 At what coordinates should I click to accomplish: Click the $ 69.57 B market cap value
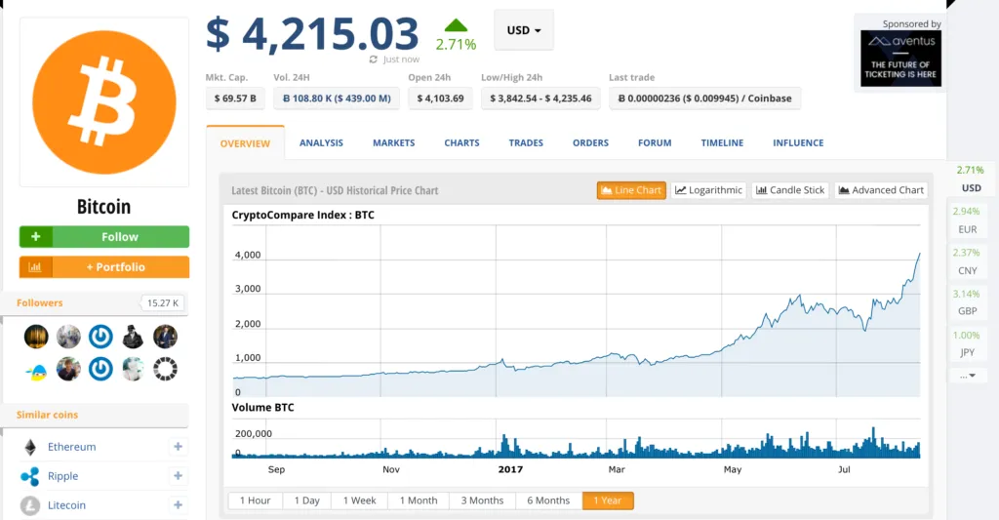click(x=235, y=99)
